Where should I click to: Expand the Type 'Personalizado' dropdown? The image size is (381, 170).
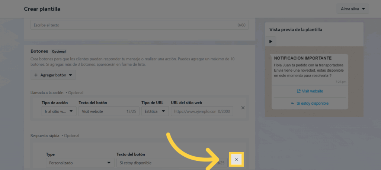click(x=80, y=163)
